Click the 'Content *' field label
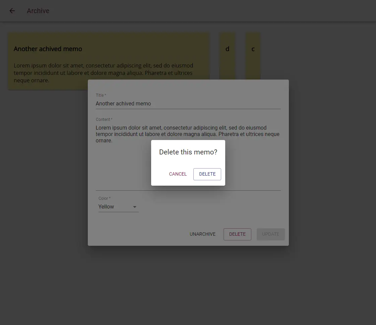This screenshot has height=325, width=376. [104, 120]
